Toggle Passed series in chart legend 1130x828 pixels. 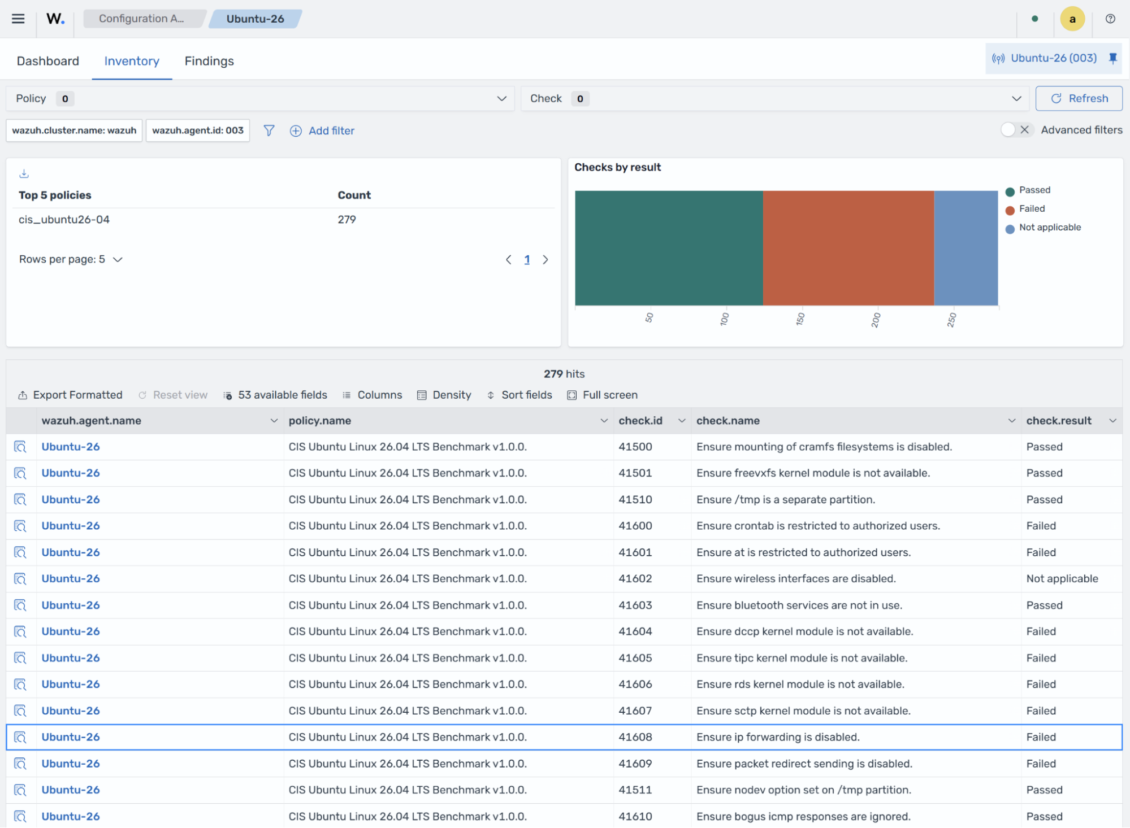1034,190
